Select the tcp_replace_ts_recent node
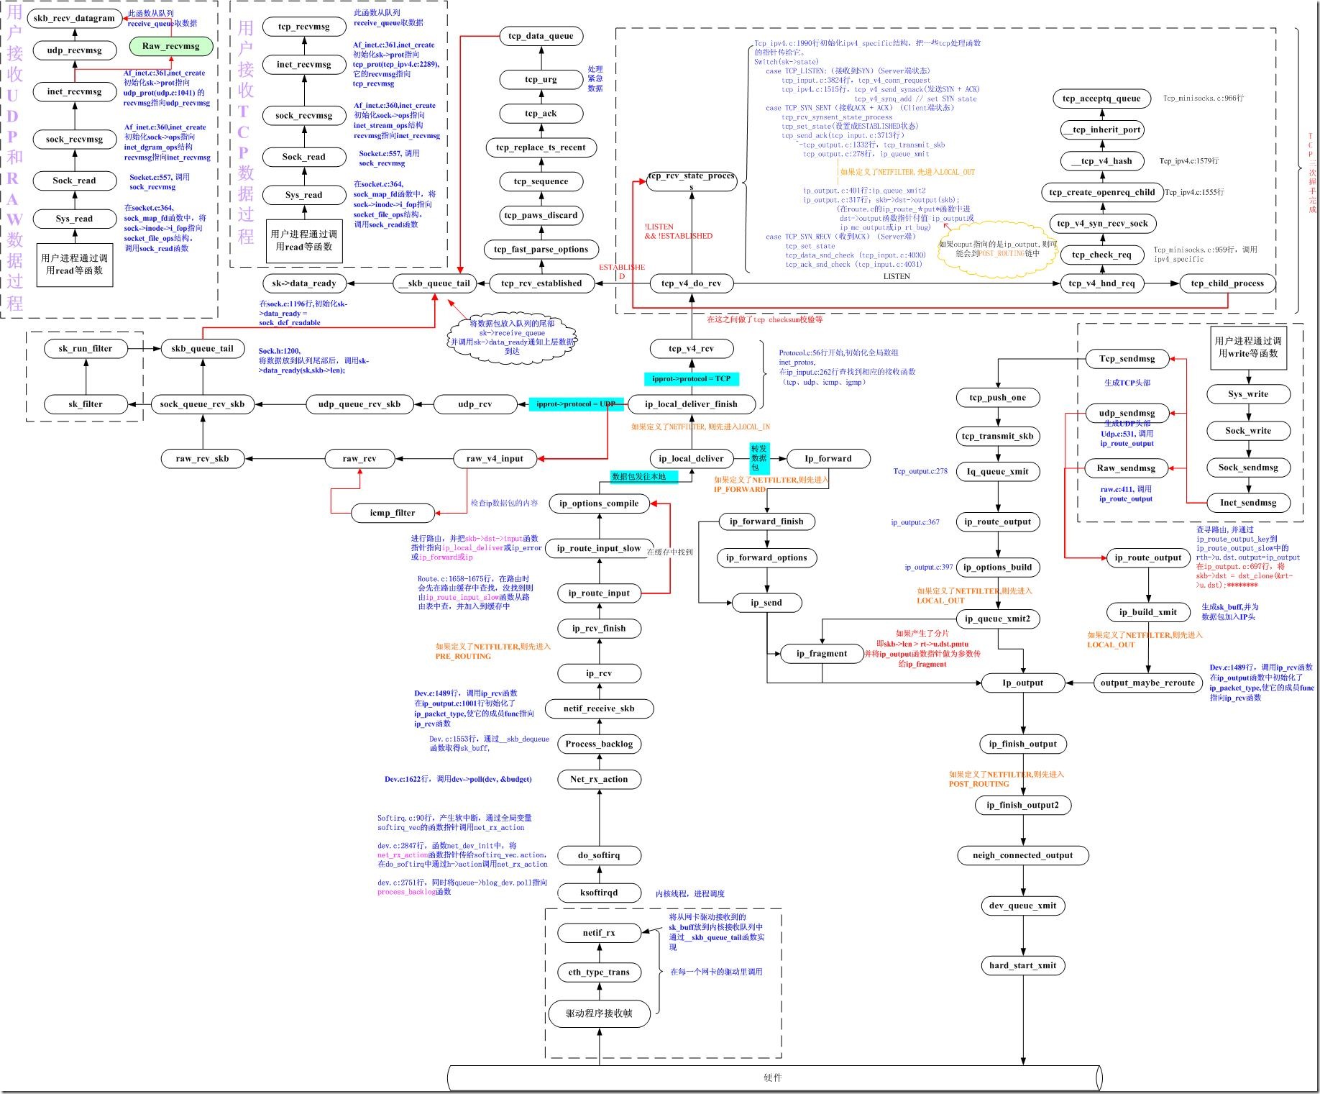 point(541,147)
